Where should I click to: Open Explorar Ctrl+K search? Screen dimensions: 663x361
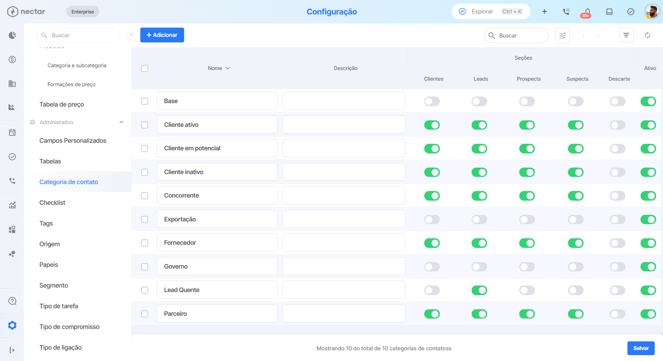(491, 12)
